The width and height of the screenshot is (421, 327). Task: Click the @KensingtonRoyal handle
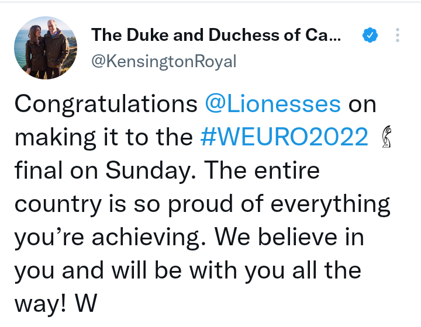pos(164,61)
